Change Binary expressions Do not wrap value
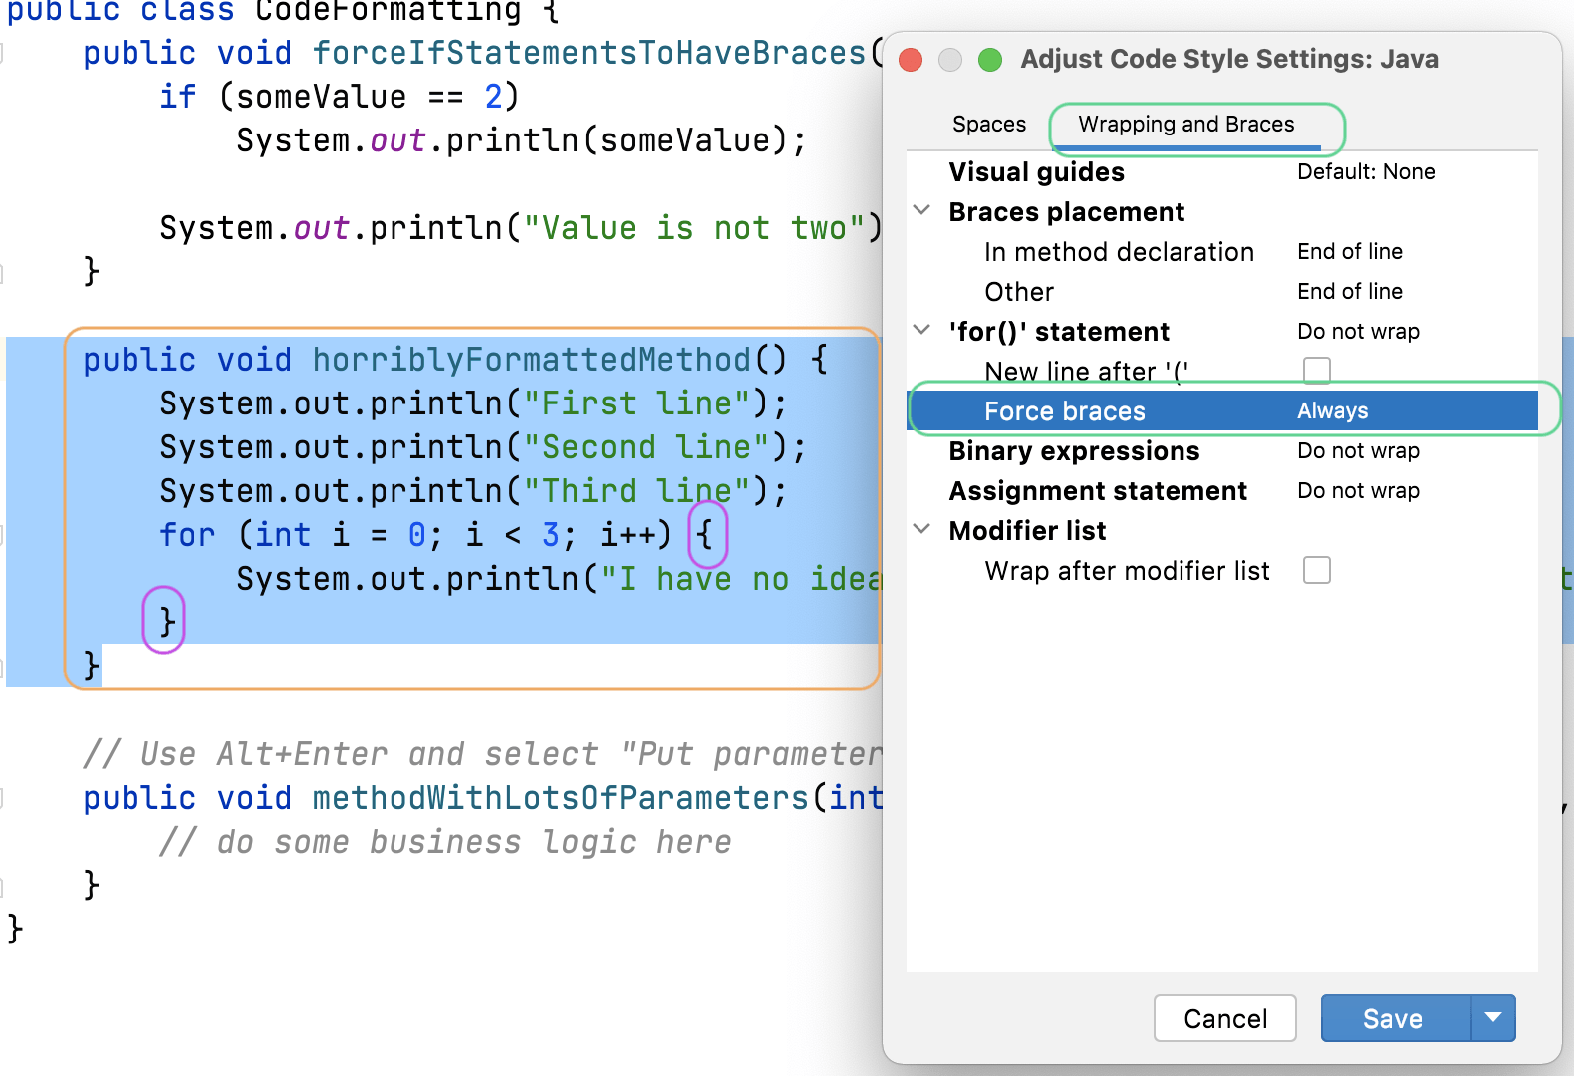Image resolution: width=1574 pixels, height=1076 pixels. (1358, 451)
